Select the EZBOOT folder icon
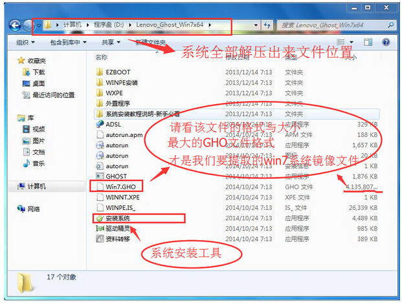 point(100,72)
